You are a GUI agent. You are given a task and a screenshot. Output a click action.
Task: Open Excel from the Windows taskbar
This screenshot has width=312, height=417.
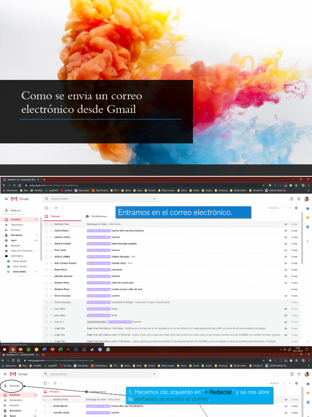point(60,349)
